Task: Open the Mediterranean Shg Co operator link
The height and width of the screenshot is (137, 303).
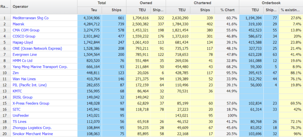Action: point(30,18)
